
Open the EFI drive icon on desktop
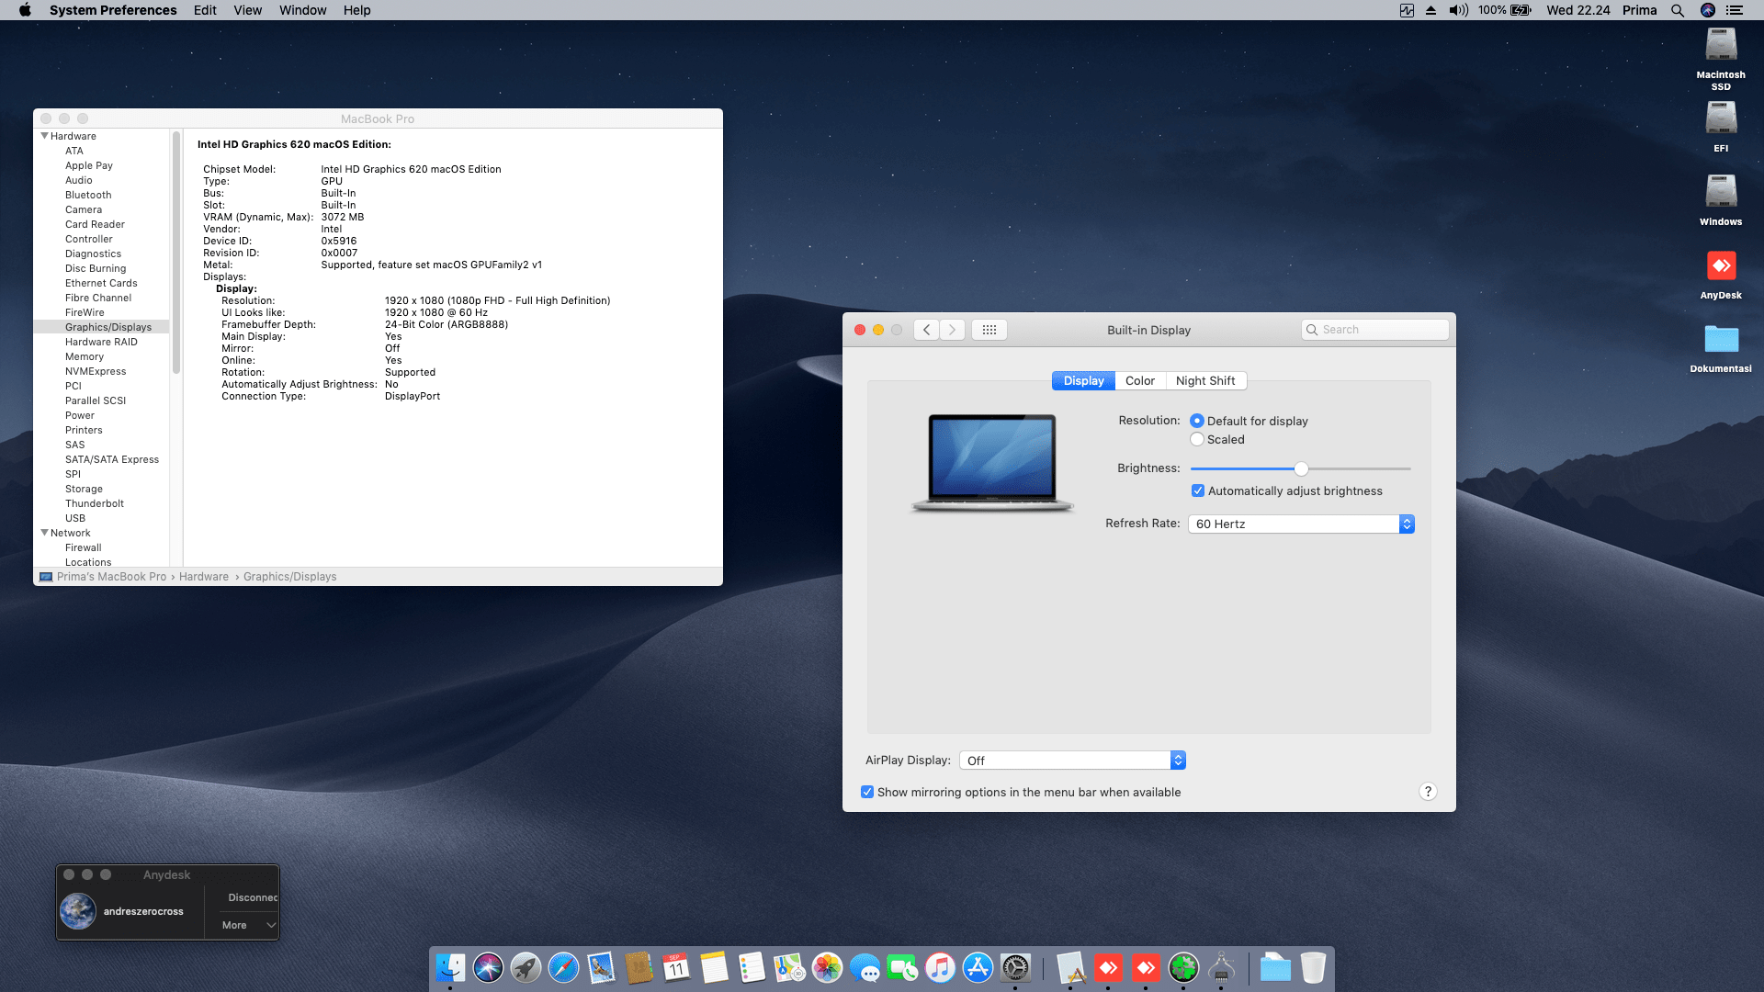pyautogui.click(x=1720, y=119)
